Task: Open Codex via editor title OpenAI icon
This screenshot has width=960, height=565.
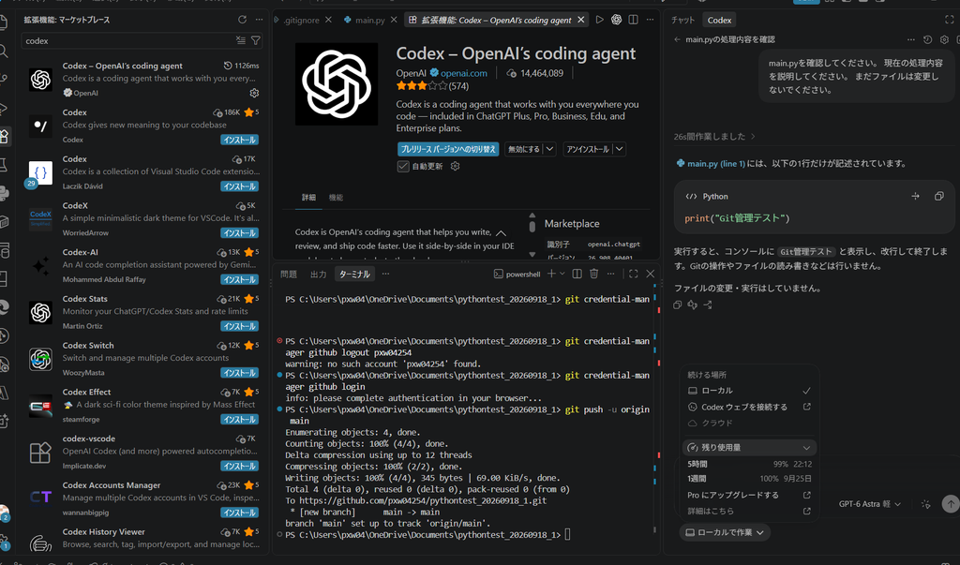Action: 616,20
